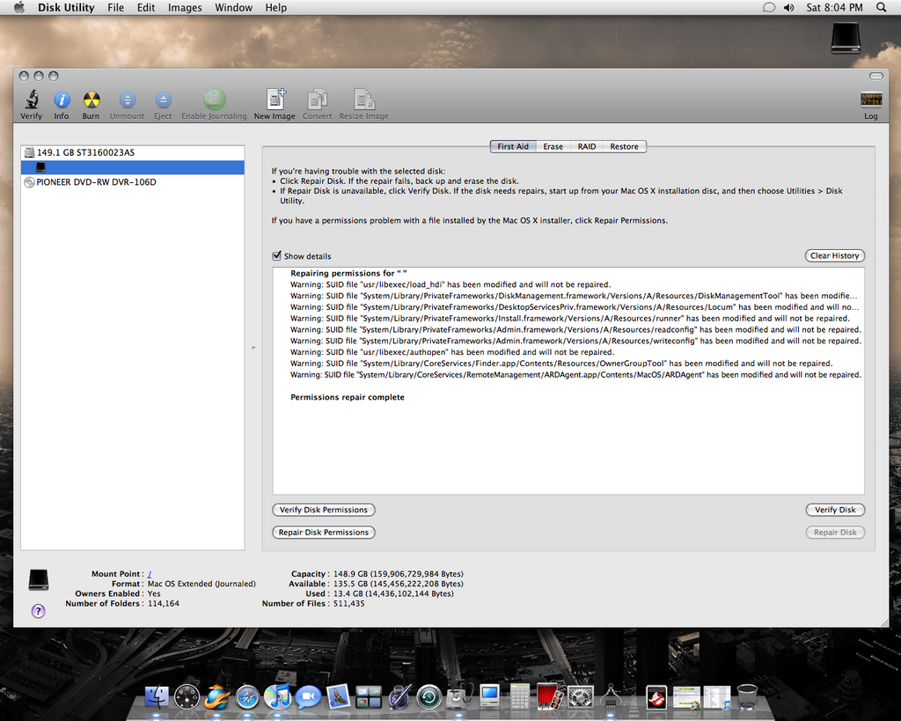Image resolution: width=901 pixels, height=721 pixels.
Task: Open Spotlight search magnifying glass
Action: 881,7
